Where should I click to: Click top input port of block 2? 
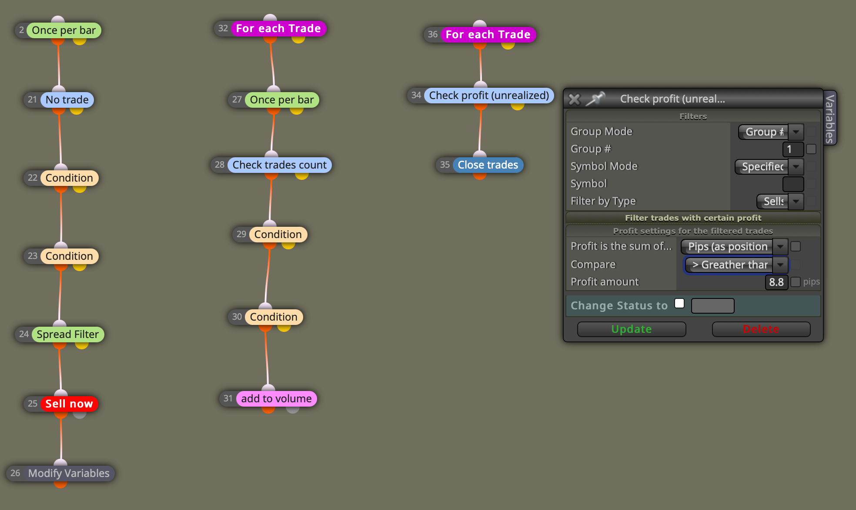point(58,20)
